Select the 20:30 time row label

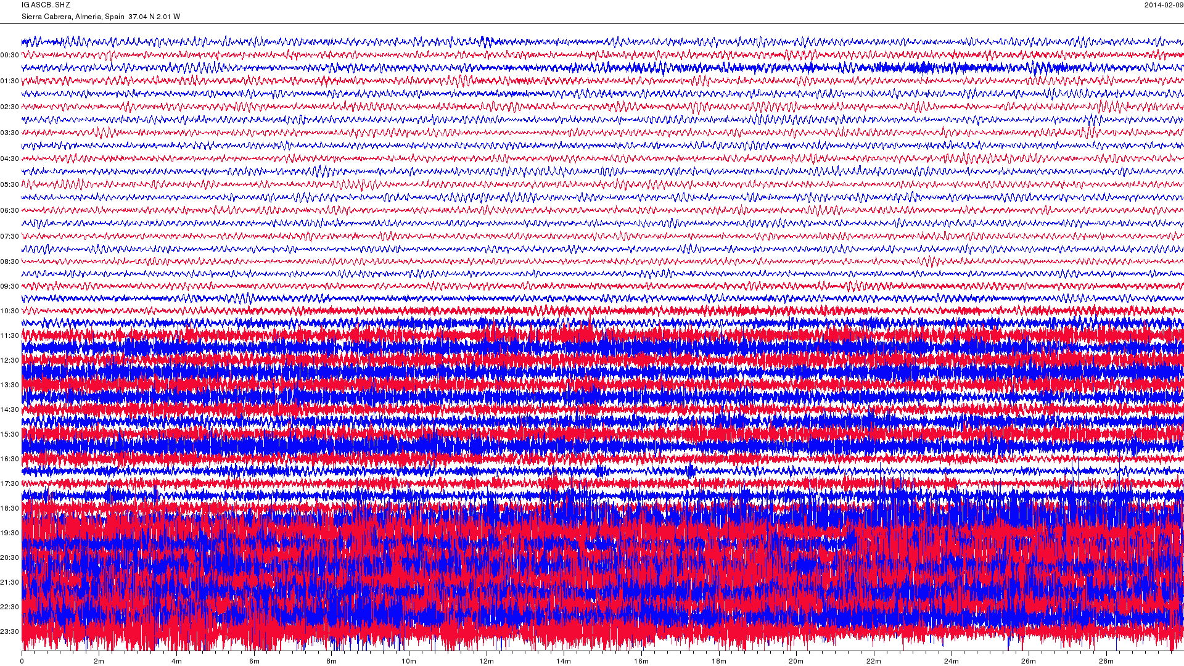(10, 557)
